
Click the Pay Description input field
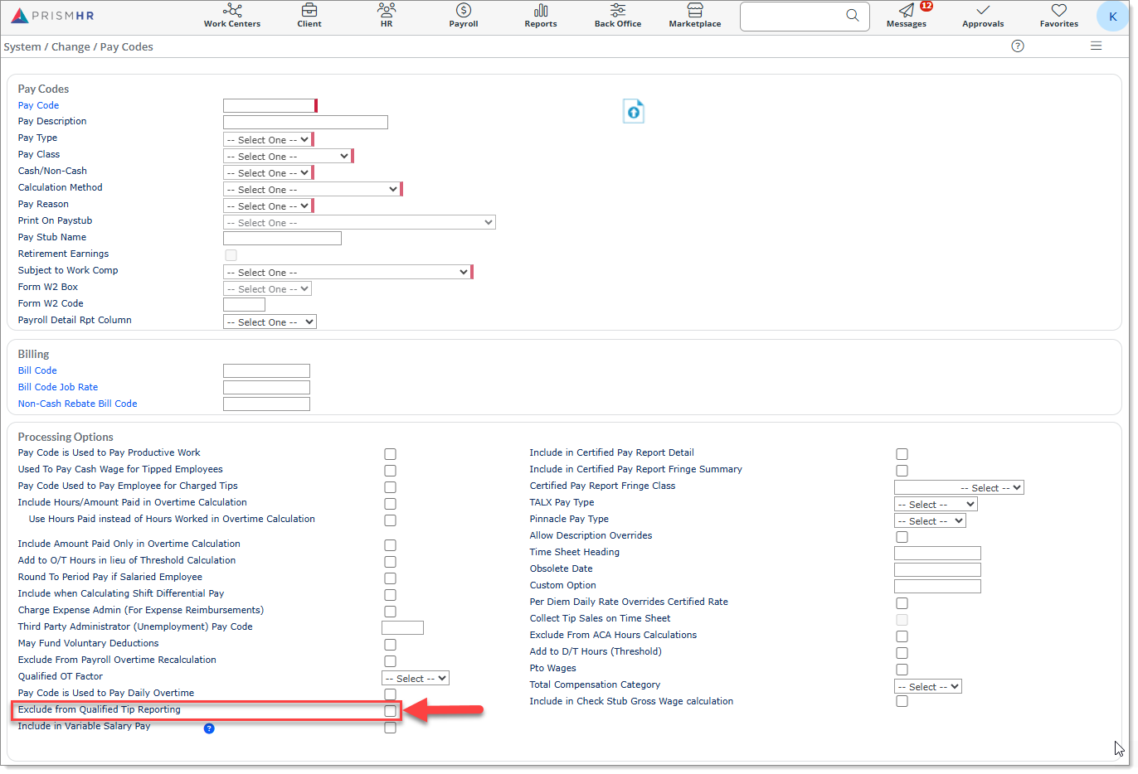(x=305, y=123)
